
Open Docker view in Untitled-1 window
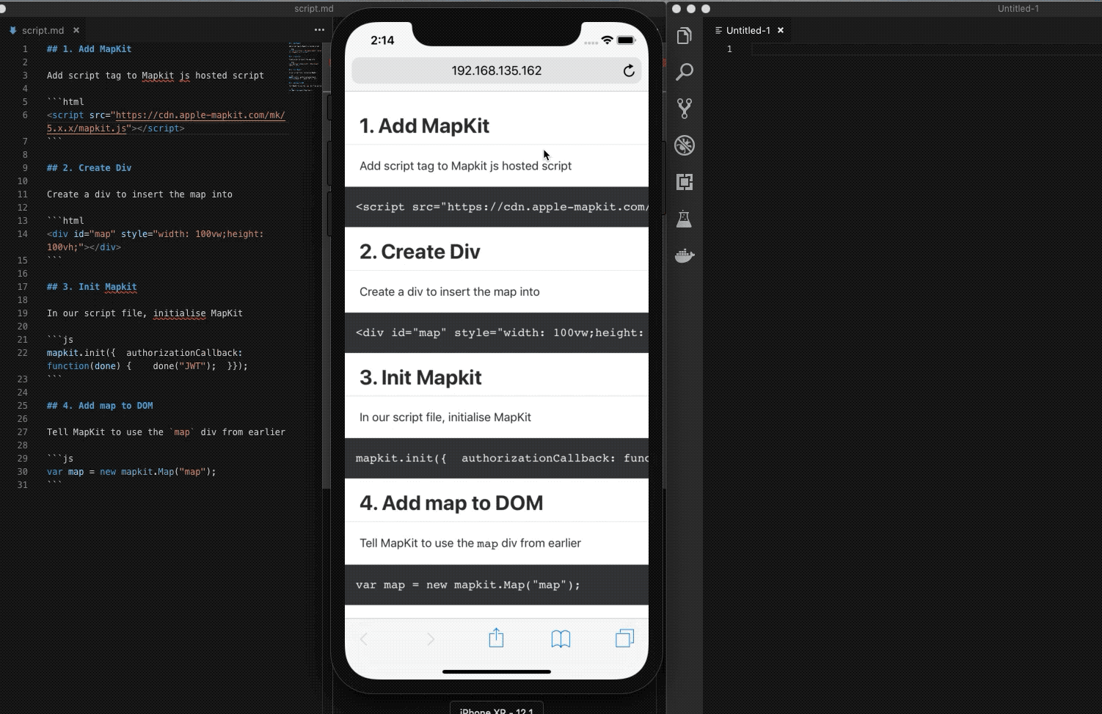tap(684, 255)
